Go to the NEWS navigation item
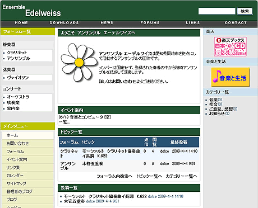This screenshot has width=258, height=208. click(107, 23)
